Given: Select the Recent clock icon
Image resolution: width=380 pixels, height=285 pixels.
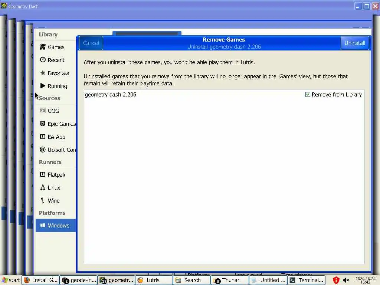Looking at the screenshot, I should [43, 60].
